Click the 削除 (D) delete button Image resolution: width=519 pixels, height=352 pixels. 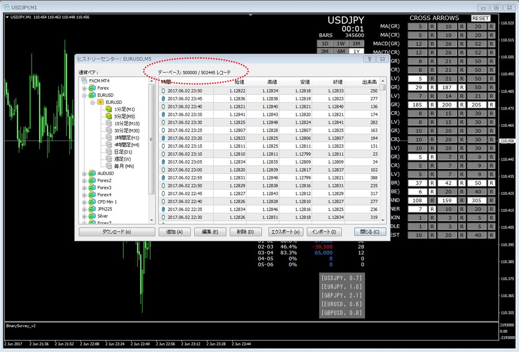[246, 232]
